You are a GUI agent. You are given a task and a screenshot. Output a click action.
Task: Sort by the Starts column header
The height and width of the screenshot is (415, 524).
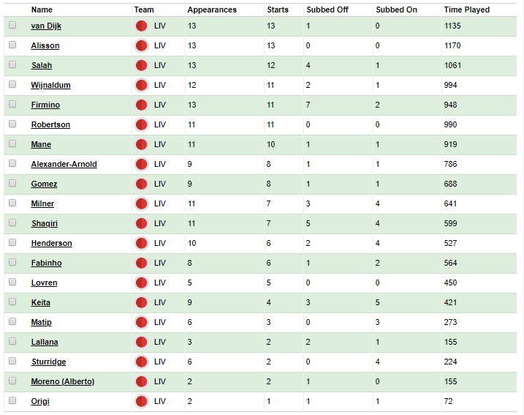[x=278, y=10]
